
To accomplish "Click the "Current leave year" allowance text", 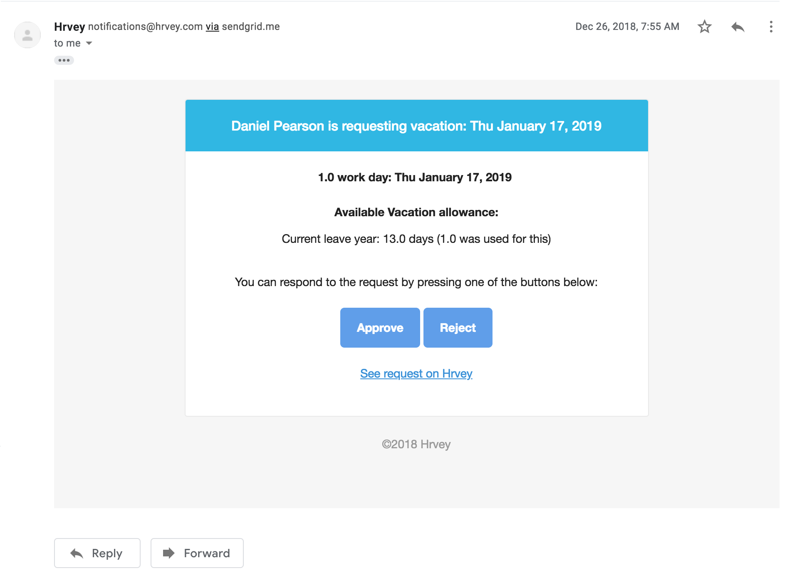I will pos(416,239).
